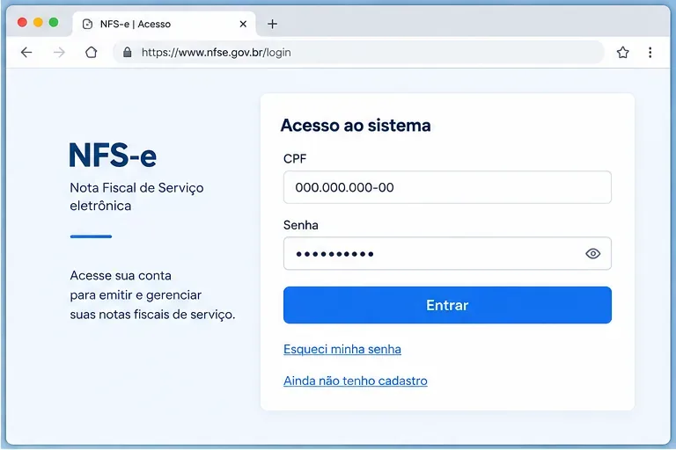
Task: Click the Entrar button
Action: tap(447, 305)
